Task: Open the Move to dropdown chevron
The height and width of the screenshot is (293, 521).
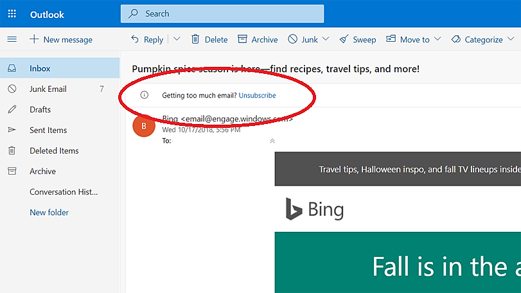Action: [x=437, y=39]
